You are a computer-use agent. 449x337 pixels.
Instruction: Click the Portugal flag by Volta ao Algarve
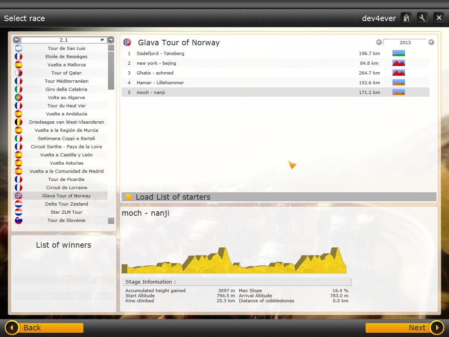click(18, 98)
